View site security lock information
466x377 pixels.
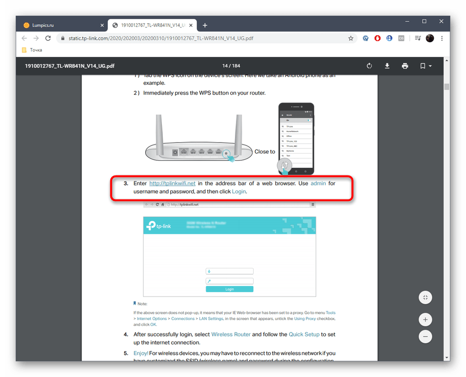(63, 38)
